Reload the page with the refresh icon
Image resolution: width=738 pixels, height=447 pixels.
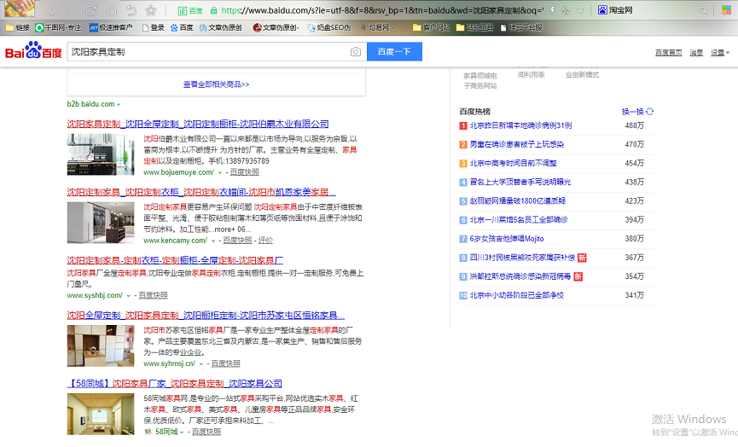tap(90, 10)
